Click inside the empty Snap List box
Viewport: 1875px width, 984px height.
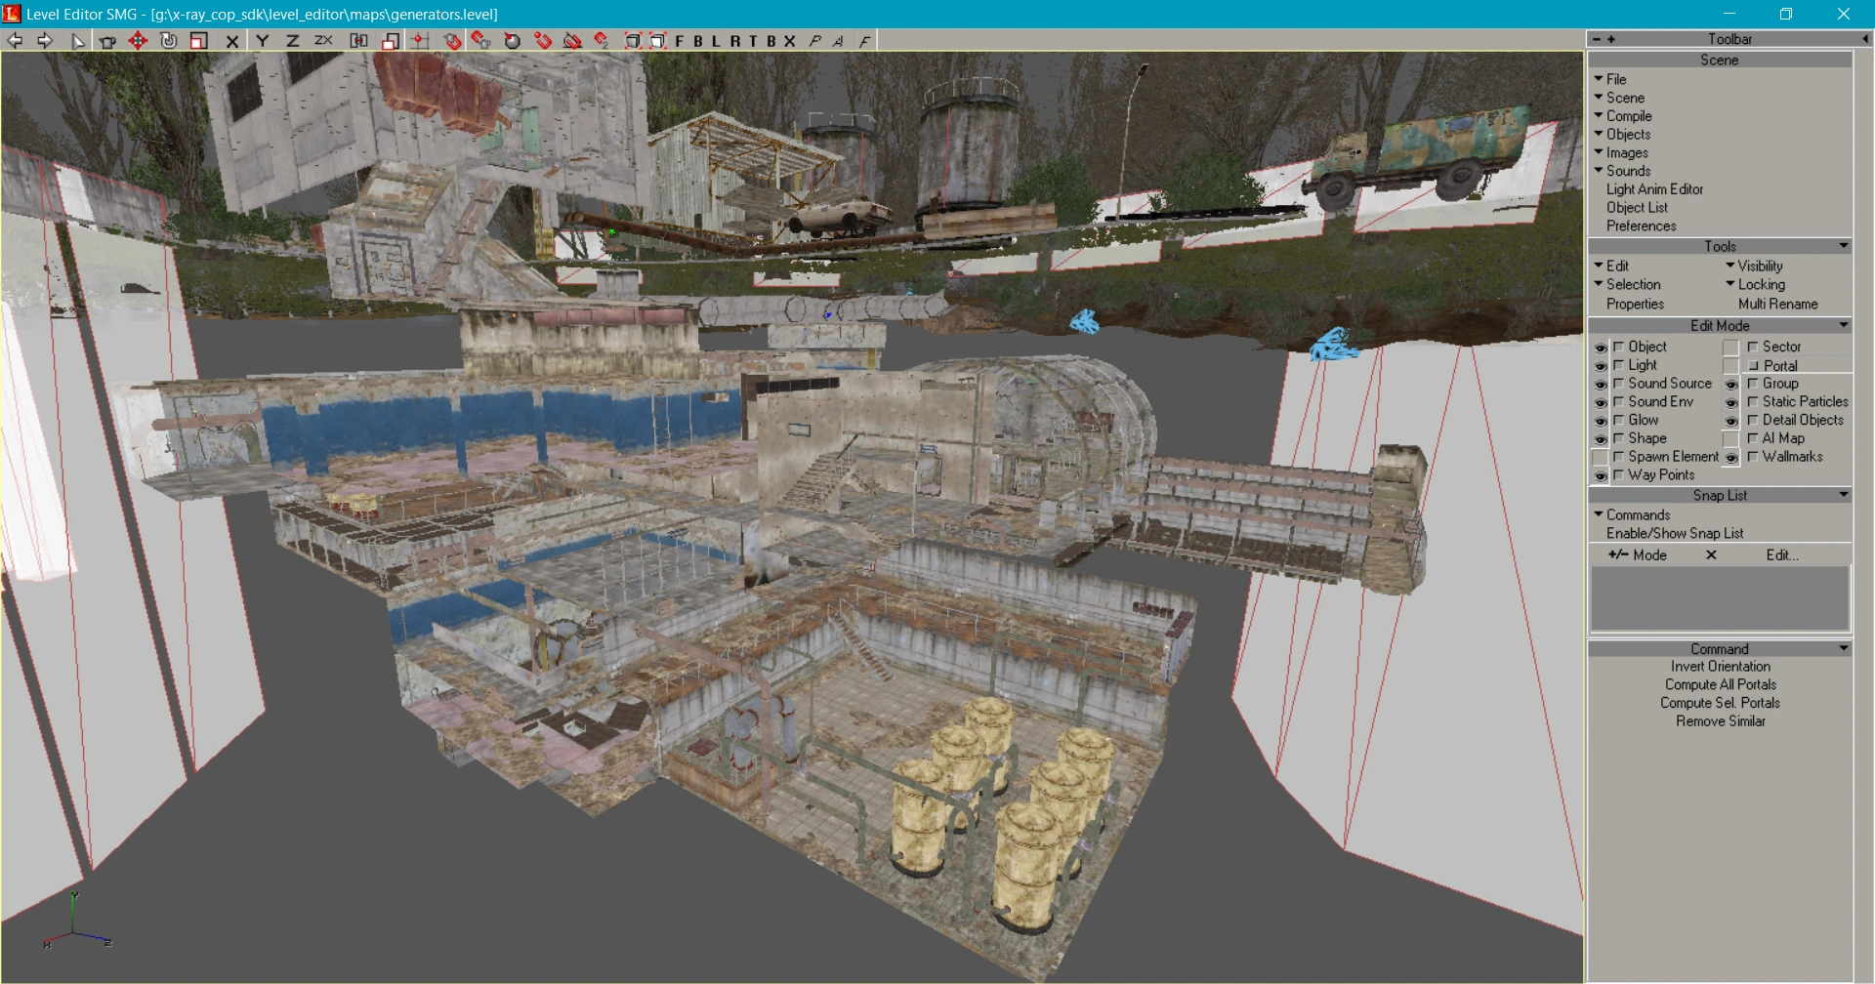coord(1720,598)
